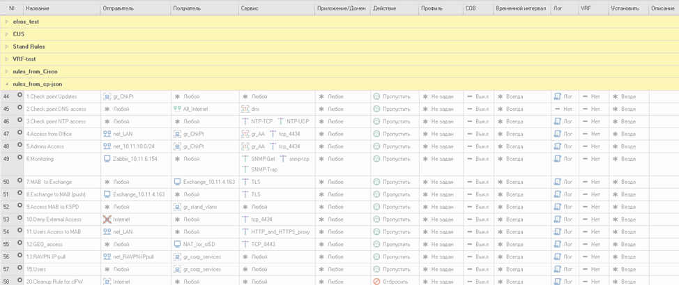Click the Действие column header
The width and height of the screenshot is (679, 285).
click(395, 8)
